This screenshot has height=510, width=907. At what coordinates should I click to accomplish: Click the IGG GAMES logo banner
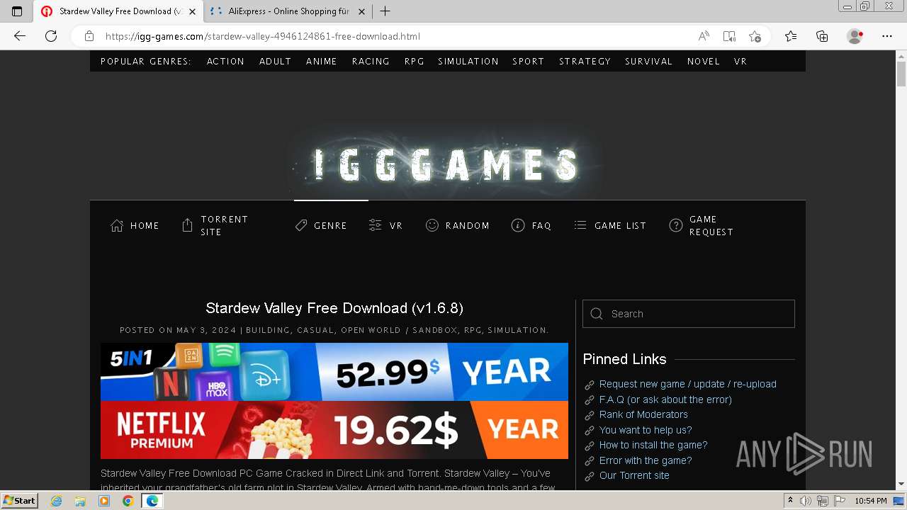[x=447, y=164]
